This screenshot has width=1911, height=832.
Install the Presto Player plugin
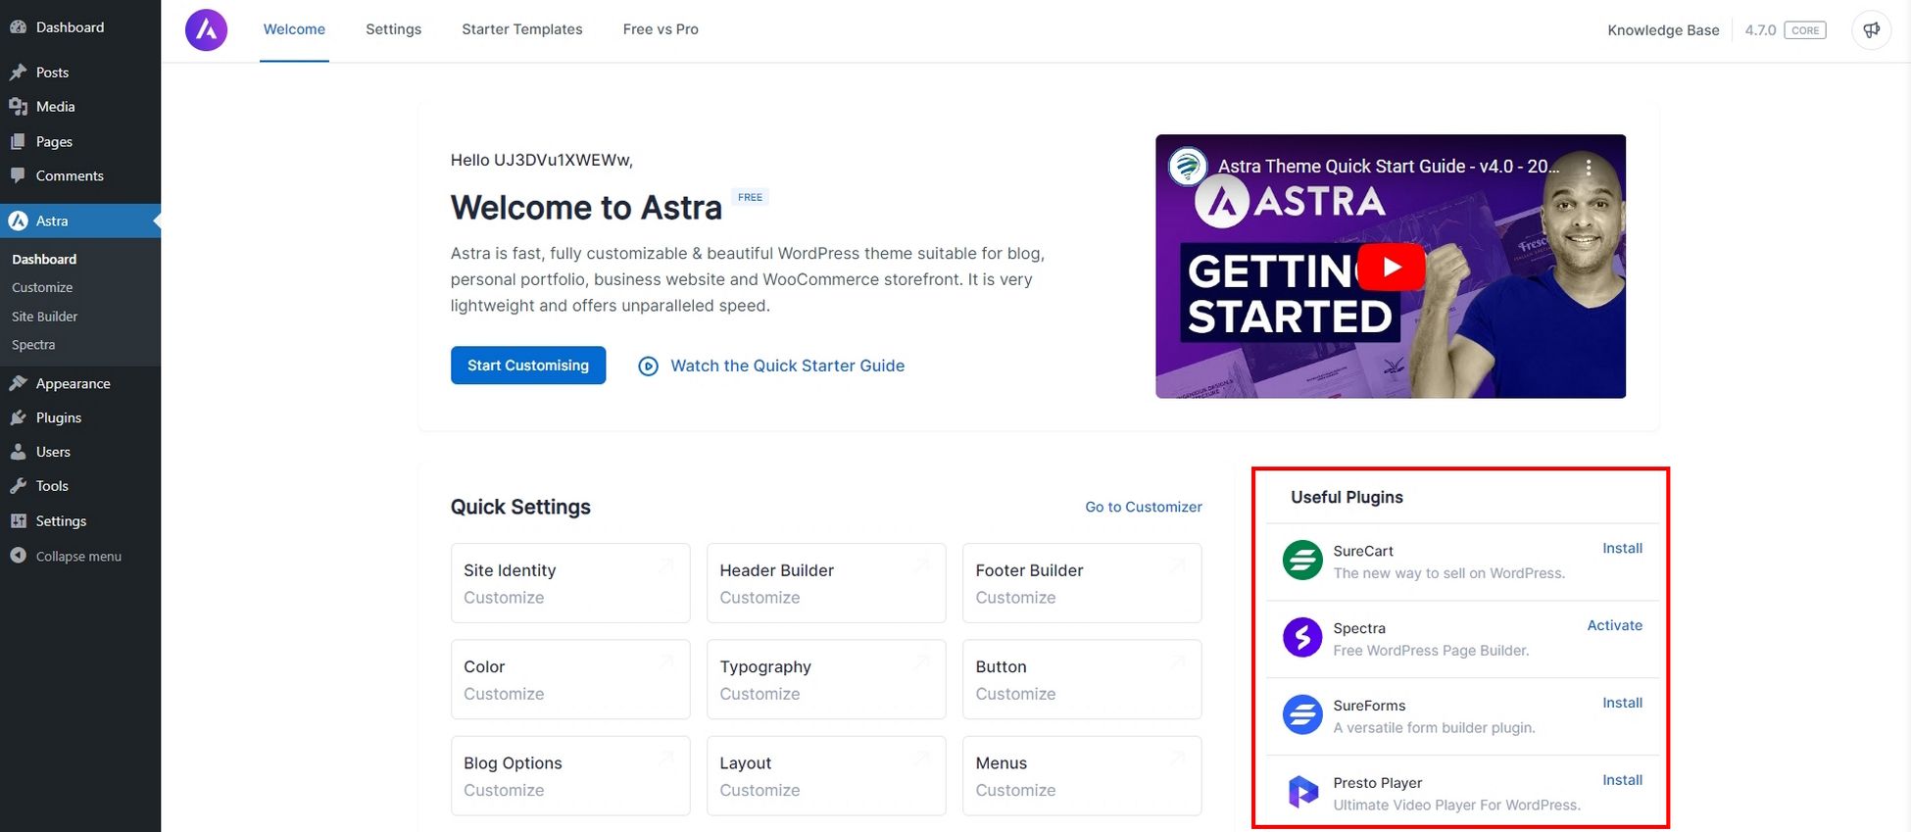pyautogui.click(x=1622, y=781)
